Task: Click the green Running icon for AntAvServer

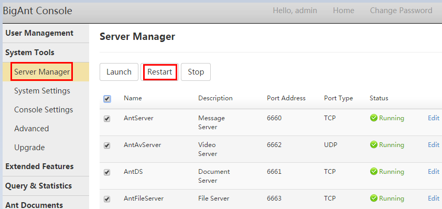Action: pyautogui.click(x=373, y=145)
